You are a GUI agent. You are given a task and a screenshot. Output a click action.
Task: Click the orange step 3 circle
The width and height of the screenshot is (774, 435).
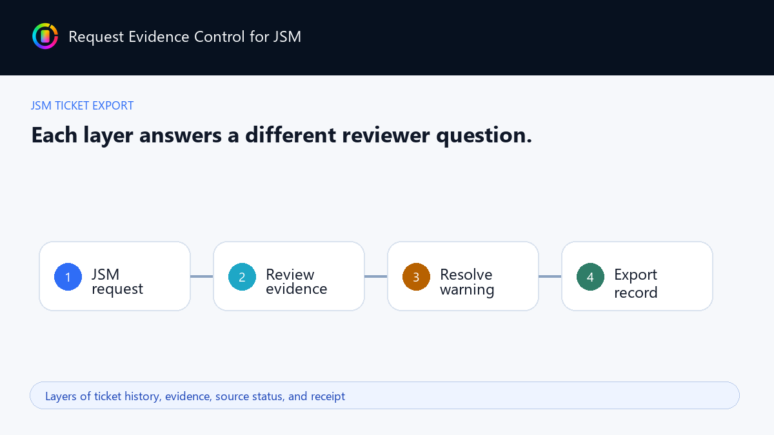416,276
